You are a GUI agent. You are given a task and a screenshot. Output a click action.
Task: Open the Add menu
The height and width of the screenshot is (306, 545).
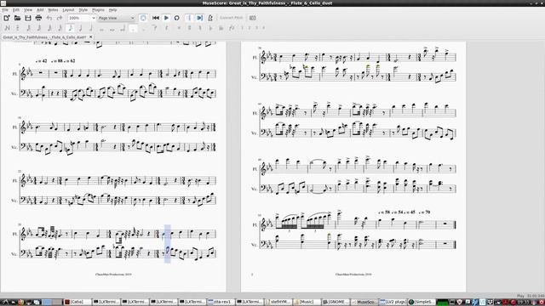tap(40, 10)
